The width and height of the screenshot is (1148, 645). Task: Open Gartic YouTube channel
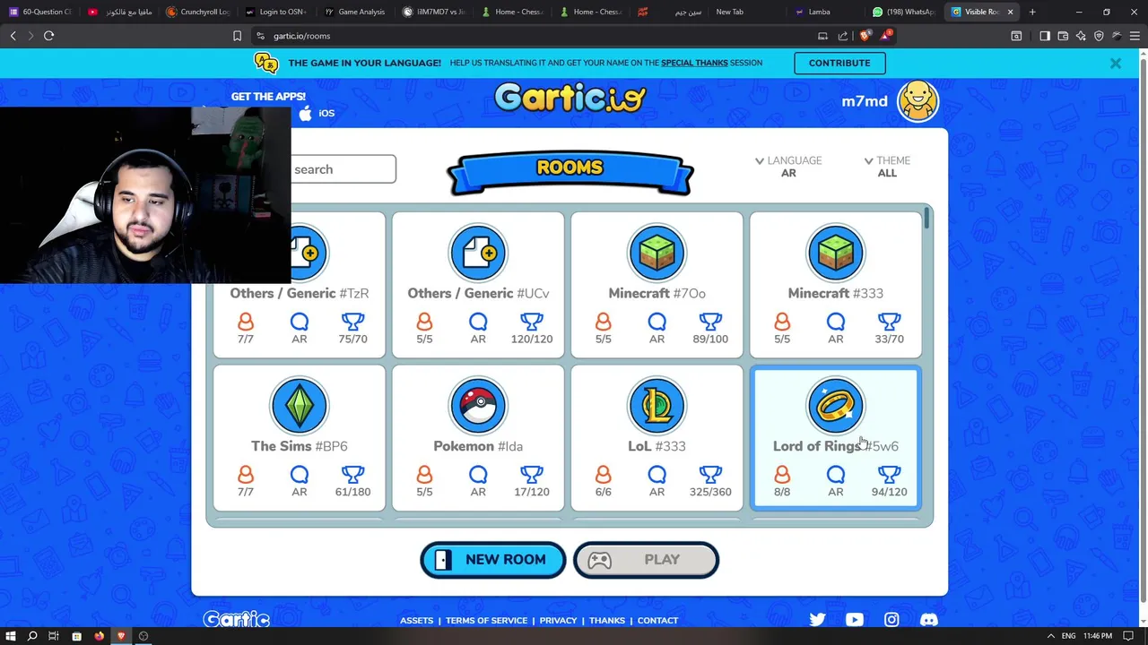[854, 620]
